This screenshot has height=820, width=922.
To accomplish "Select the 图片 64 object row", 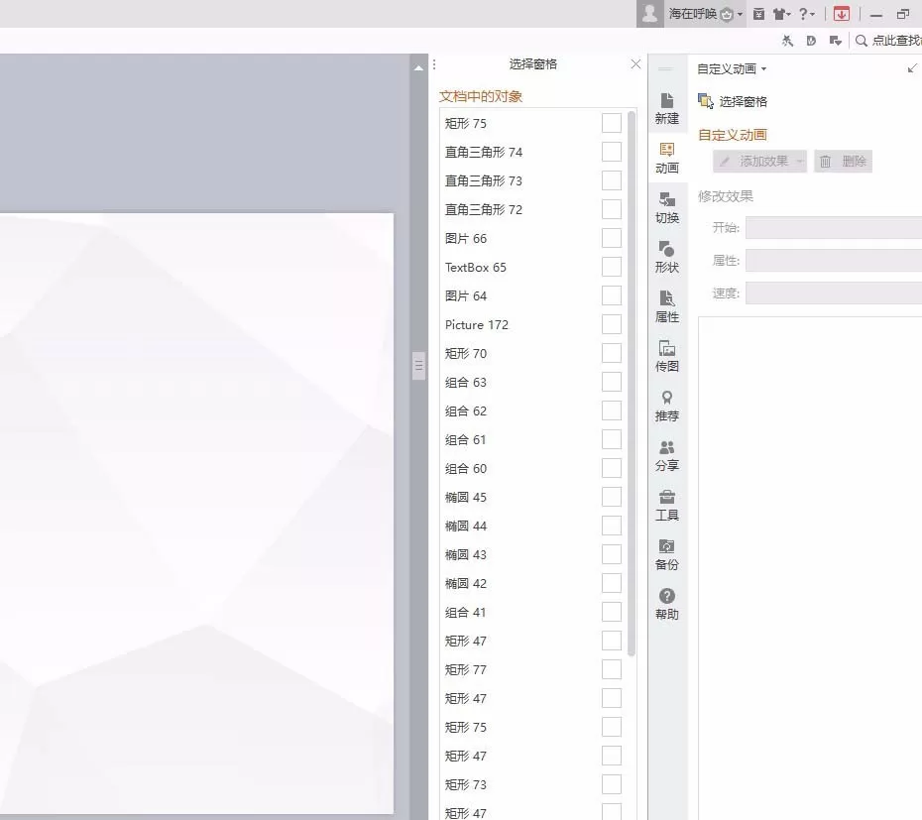I will tap(532, 295).
